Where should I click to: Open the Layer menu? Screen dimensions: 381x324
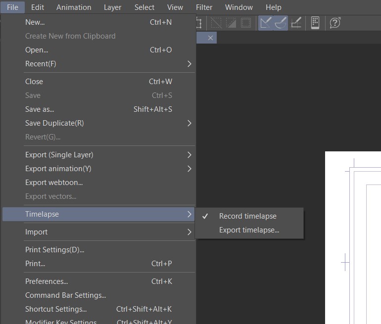112,7
